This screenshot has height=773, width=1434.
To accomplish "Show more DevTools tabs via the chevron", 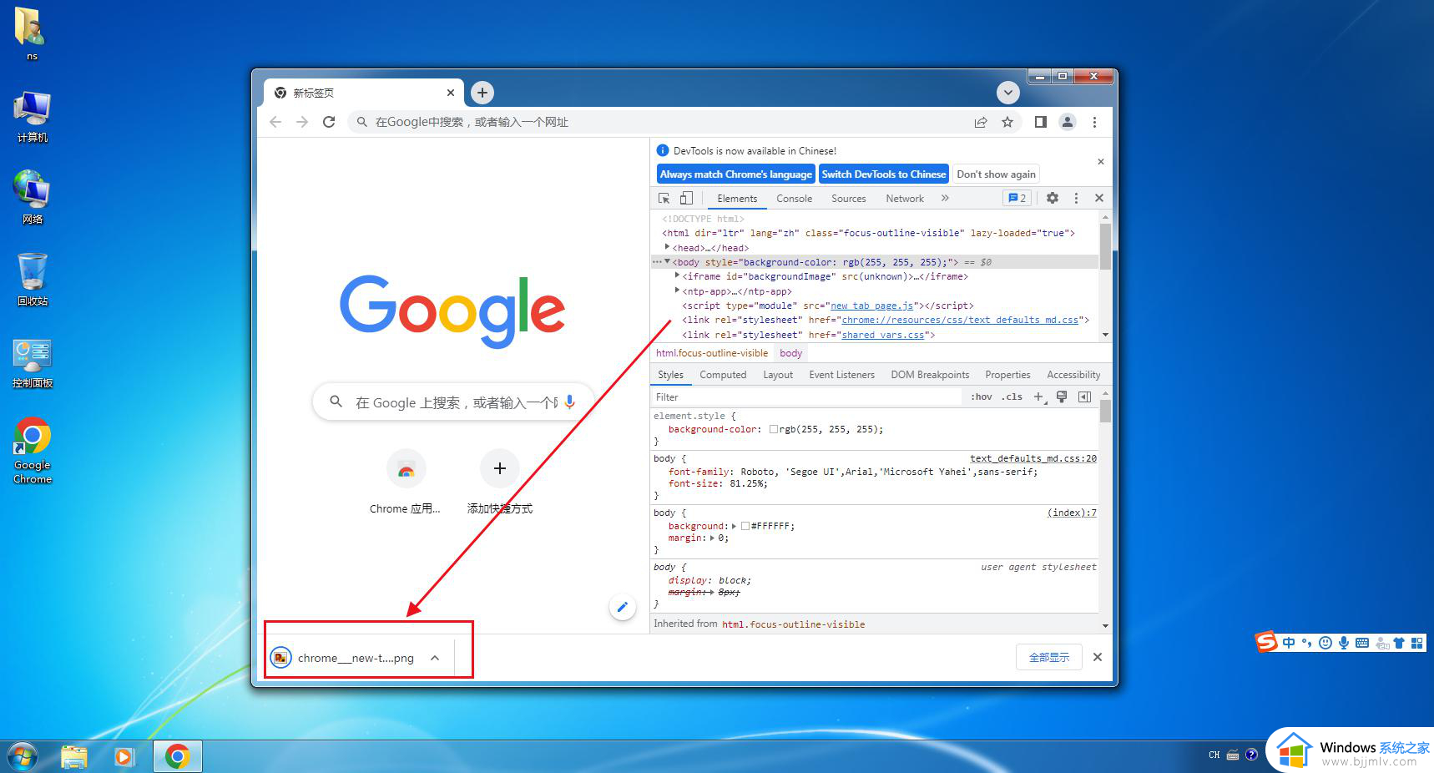I will (945, 199).
